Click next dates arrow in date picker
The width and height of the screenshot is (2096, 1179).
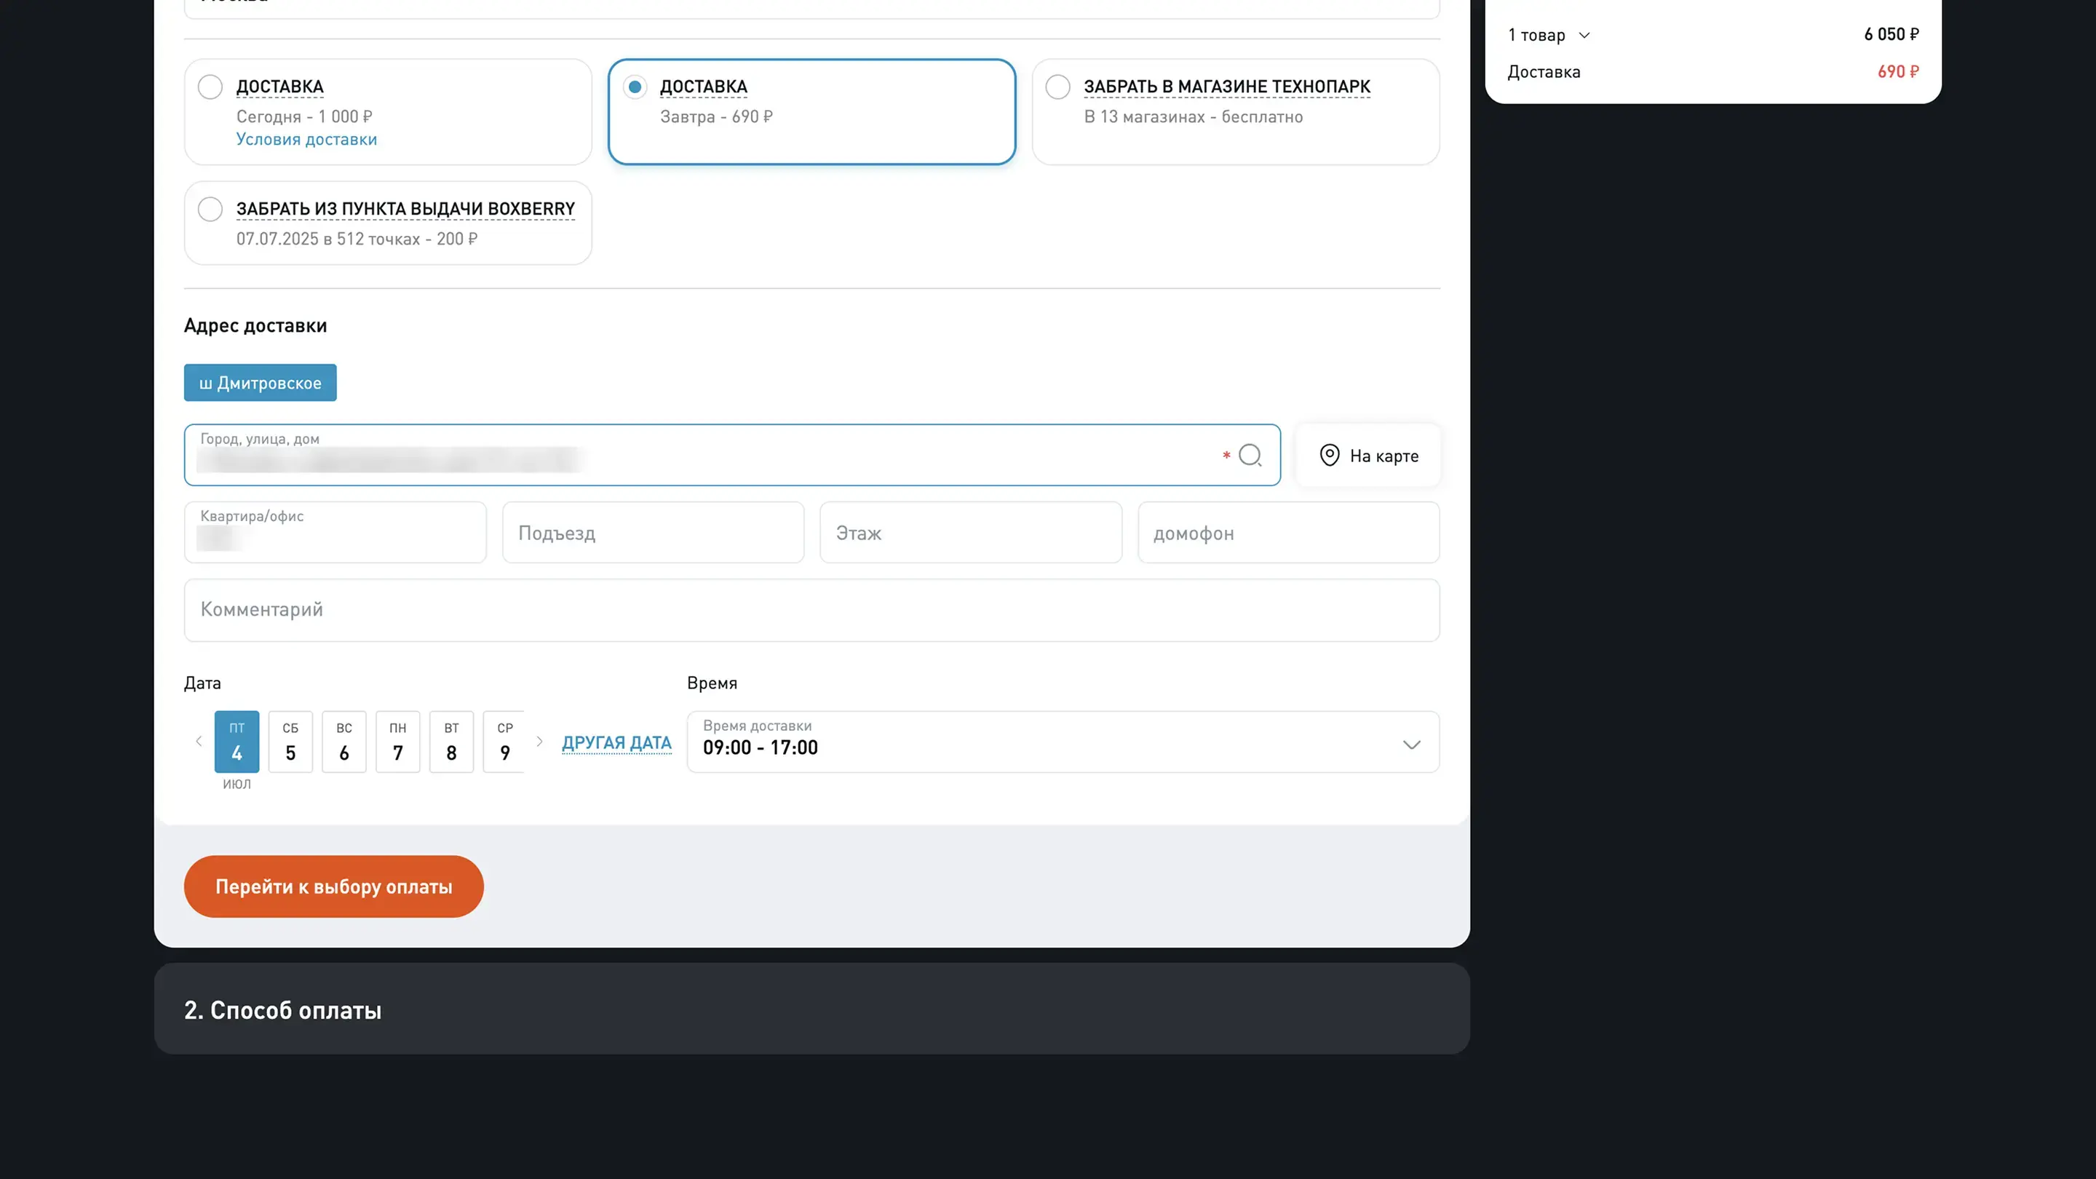539,742
